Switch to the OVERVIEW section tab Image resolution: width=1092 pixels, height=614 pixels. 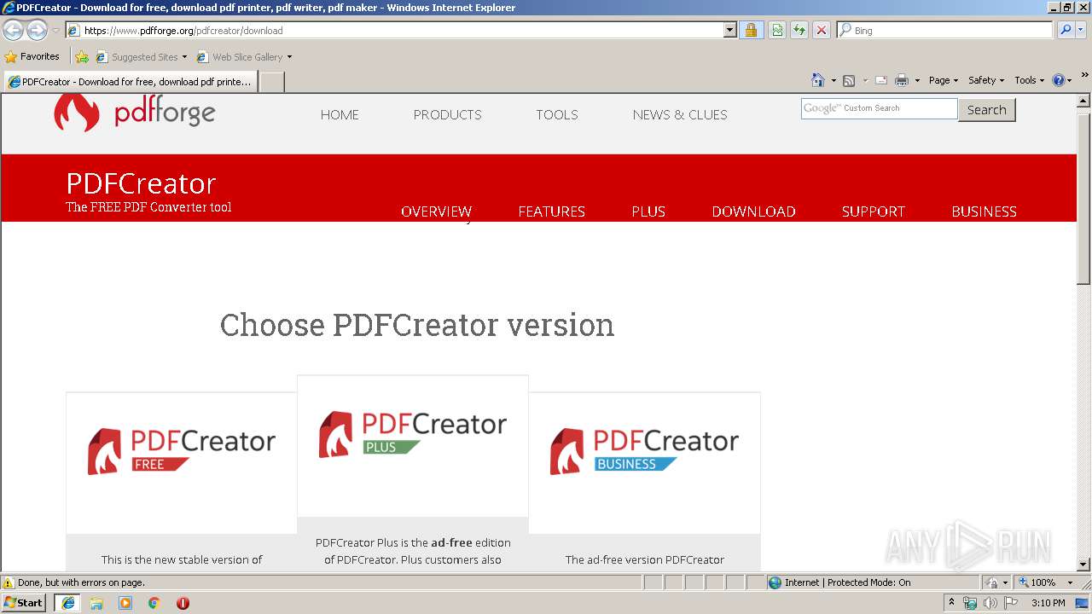(436, 211)
